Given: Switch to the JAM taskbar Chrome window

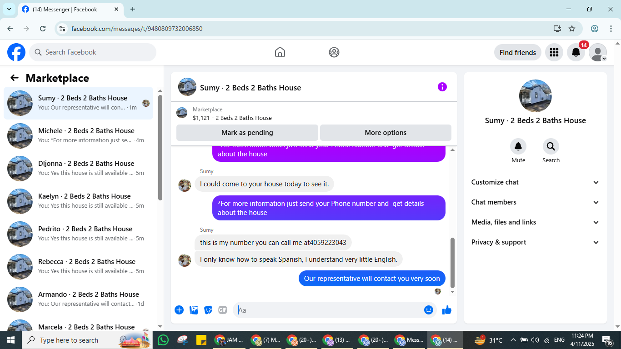Looking at the screenshot, I should [230, 340].
